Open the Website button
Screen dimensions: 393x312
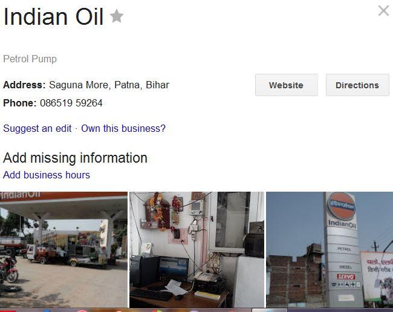tap(287, 85)
